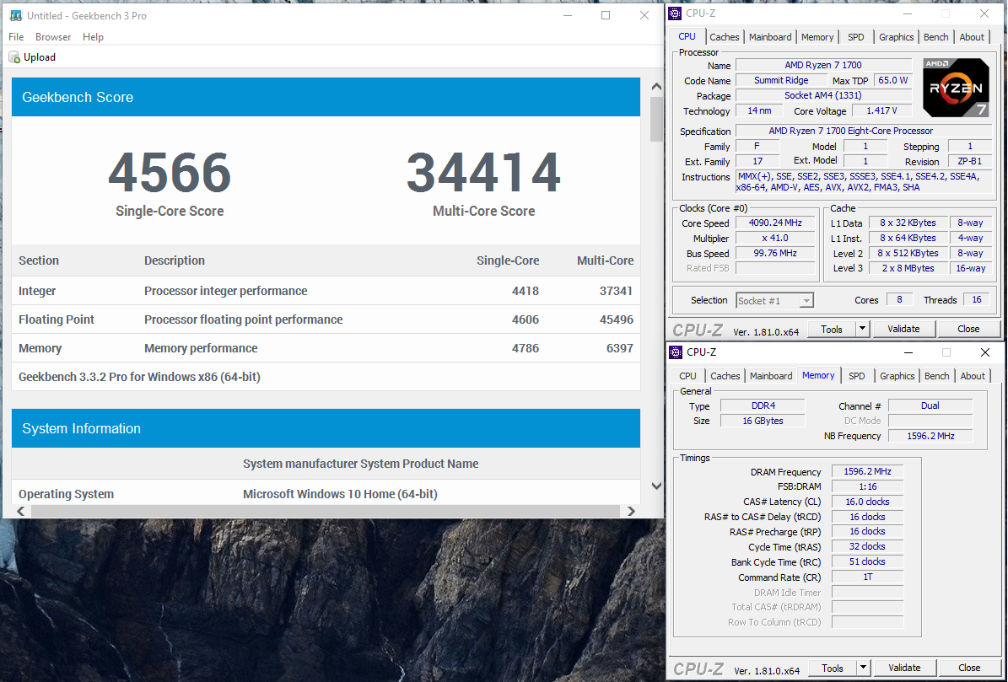Switch to CPU tab in bottom CPU-Z window
Image resolution: width=1008 pixels, height=682 pixels.
(687, 376)
